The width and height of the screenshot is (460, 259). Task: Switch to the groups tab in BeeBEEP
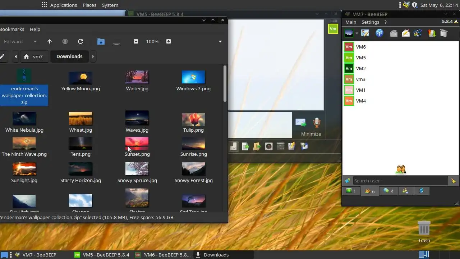[405, 191]
